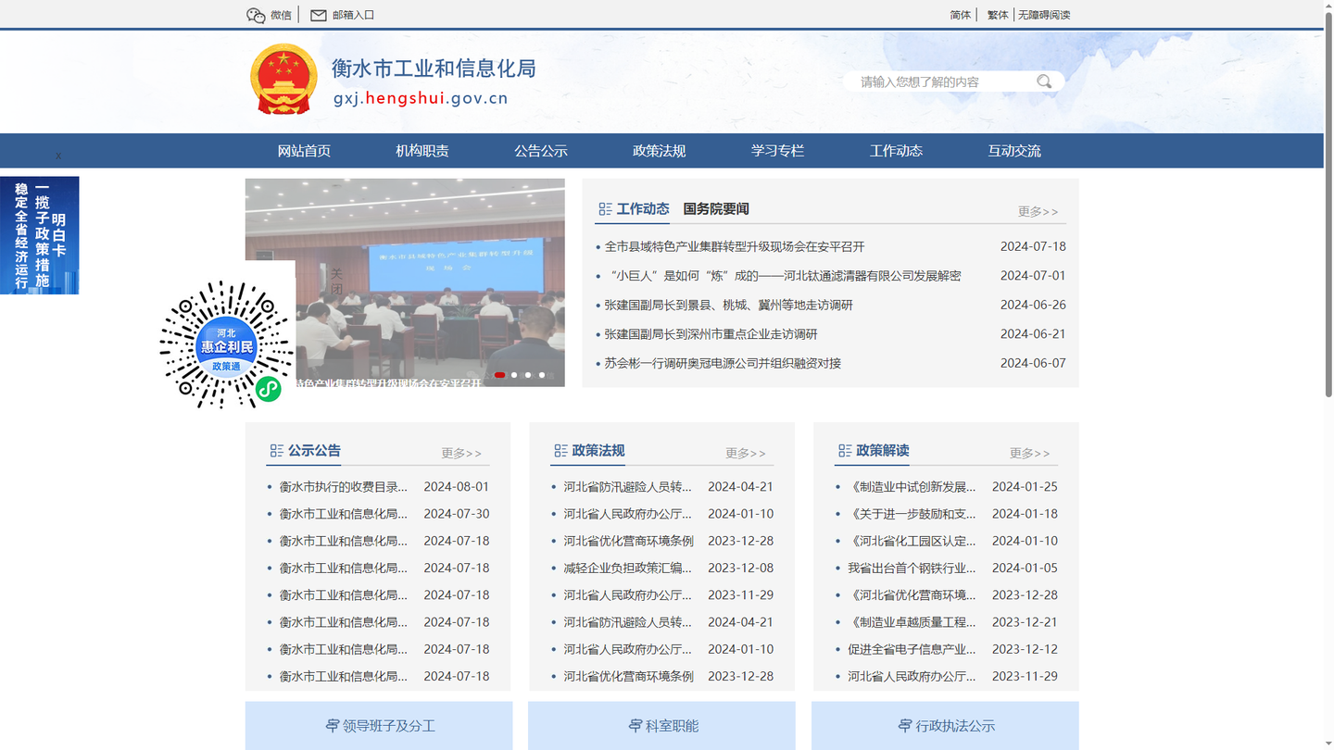Viewport: 1334px width, 750px height.
Task: Select the 工作动态 tab in the news panel
Action: tap(643, 209)
